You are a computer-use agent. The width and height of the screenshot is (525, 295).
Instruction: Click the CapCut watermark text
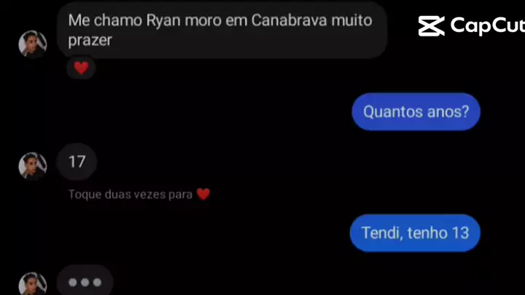click(x=488, y=25)
